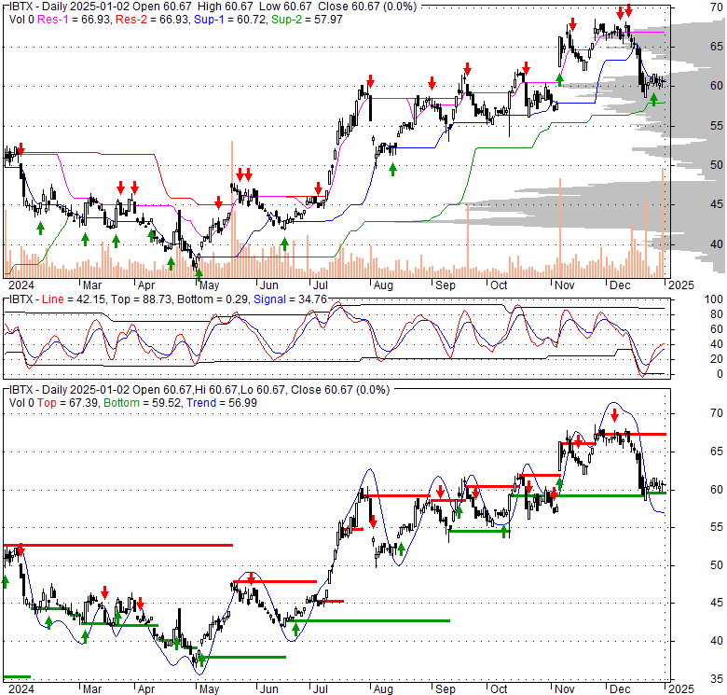Click the Line = 42.15 oscillator label

coord(72,299)
